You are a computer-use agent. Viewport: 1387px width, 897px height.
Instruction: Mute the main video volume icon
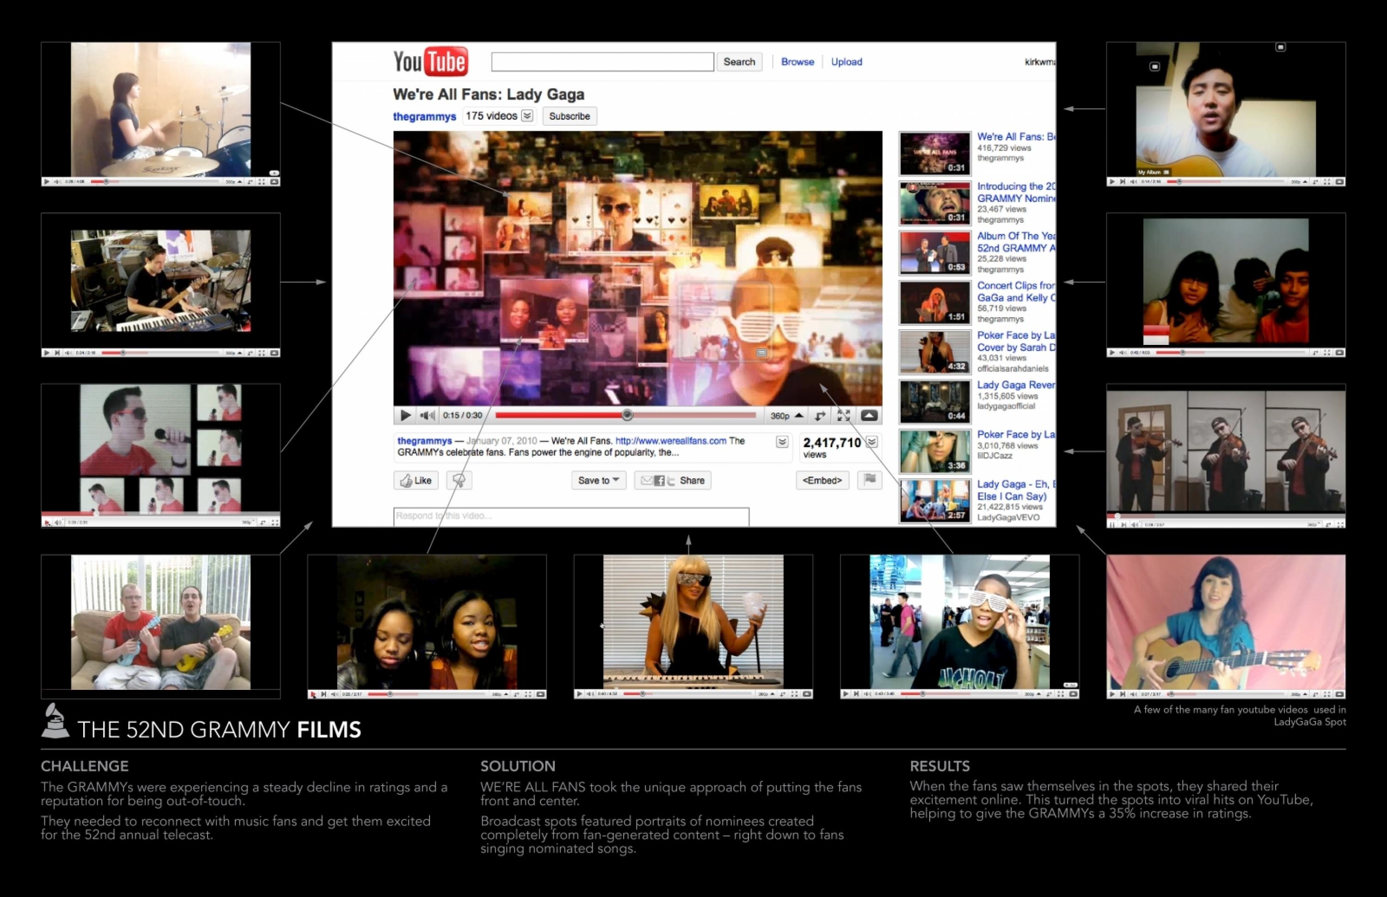click(427, 415)
